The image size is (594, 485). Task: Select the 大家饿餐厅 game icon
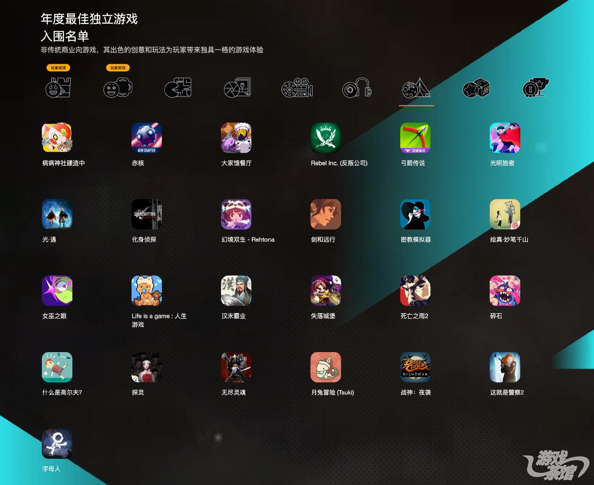coord(236,138)
